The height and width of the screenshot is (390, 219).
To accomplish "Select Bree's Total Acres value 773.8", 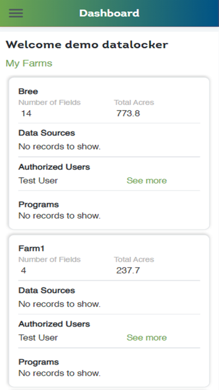I will tap(128, 113).
